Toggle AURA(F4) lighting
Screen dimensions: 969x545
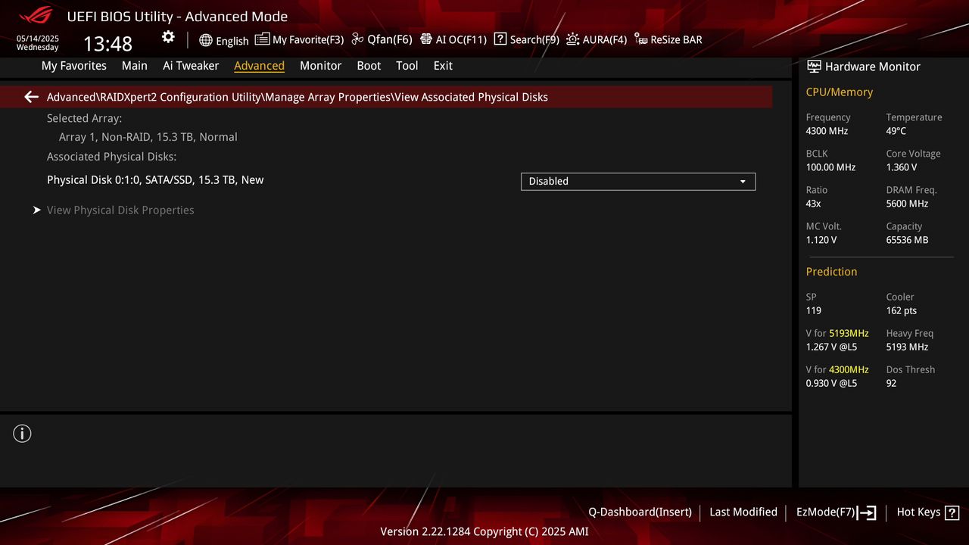click(x=597, y=39)
